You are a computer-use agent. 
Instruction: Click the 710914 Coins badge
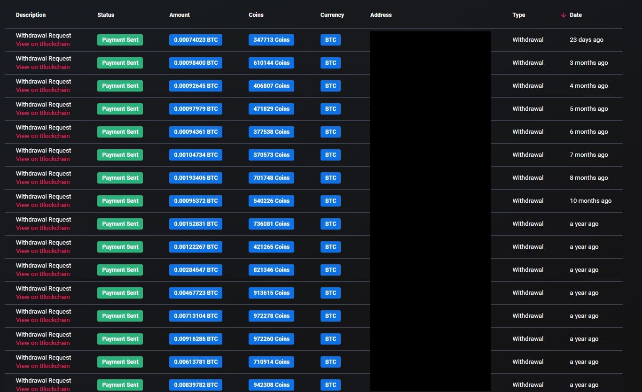point(271,362)
